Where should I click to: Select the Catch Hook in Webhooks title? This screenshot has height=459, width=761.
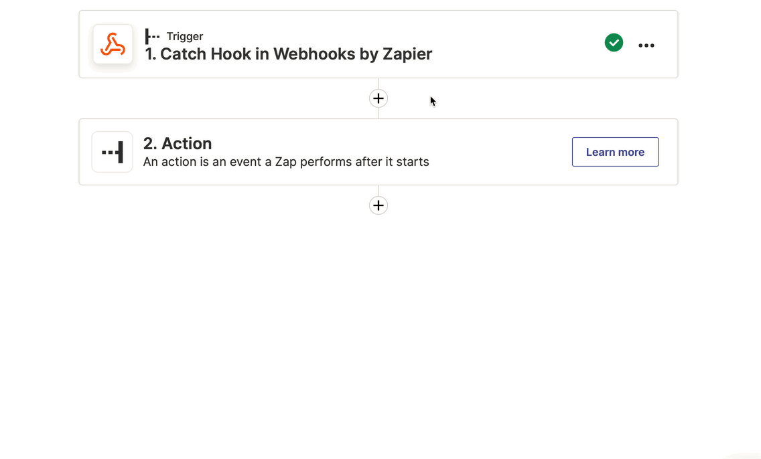click(289, 54)
